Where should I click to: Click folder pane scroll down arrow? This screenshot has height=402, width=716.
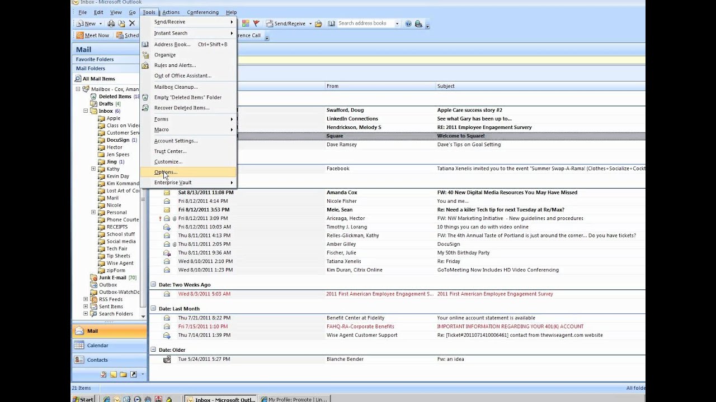point(143,317)
